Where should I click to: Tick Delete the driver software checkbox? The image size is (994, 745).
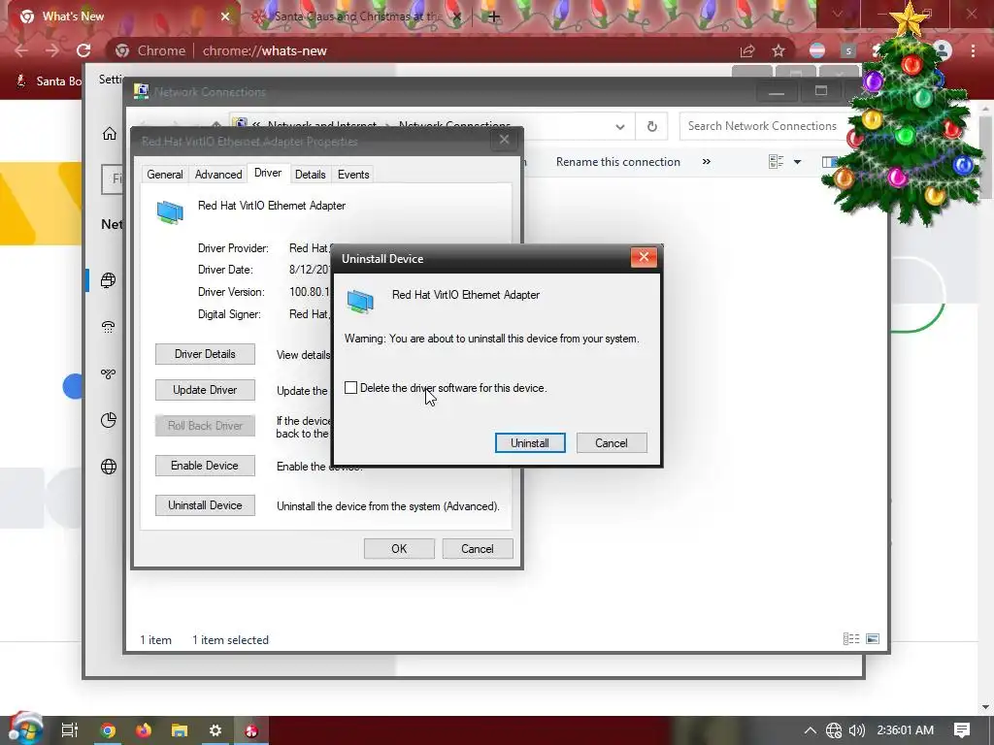(350, 388)
